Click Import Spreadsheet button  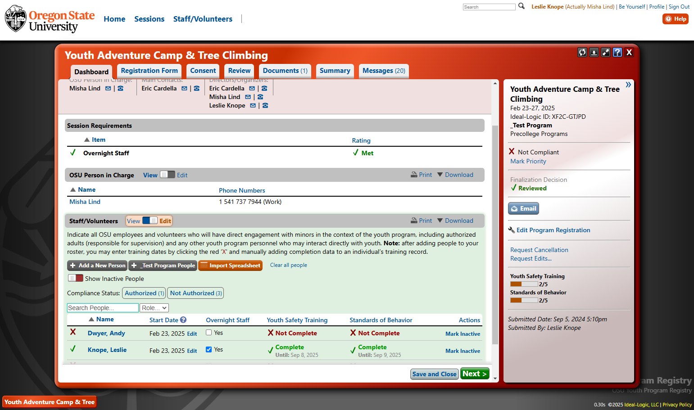point(230,266)
